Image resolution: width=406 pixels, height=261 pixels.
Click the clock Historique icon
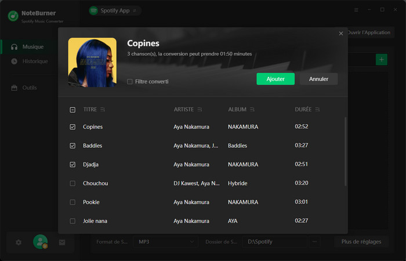click(14, 61)
